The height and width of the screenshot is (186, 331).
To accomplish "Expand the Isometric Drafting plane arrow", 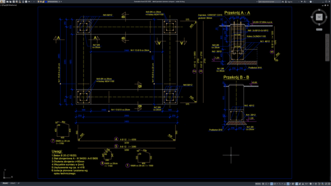I will coord(282,184).
